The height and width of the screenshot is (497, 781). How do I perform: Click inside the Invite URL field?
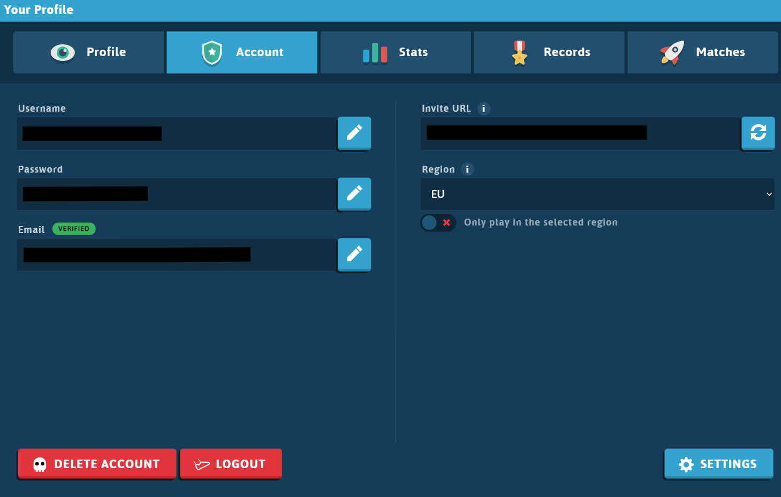[580, 133]
